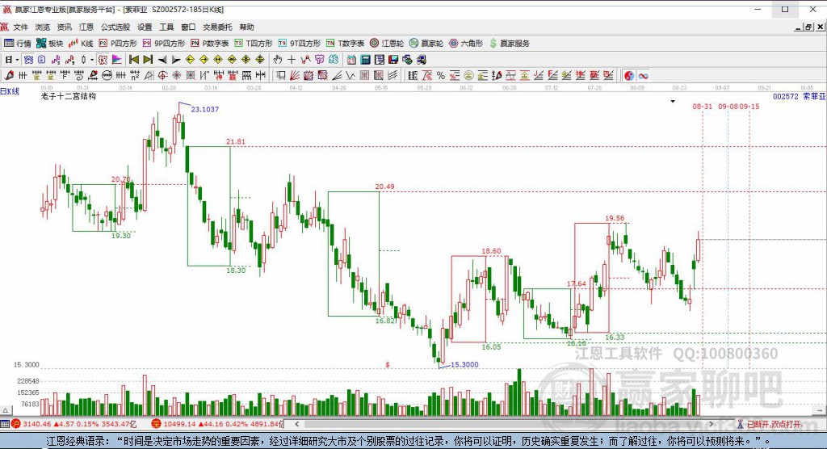Open the 六角形 hexagon tool

point(466,44)
